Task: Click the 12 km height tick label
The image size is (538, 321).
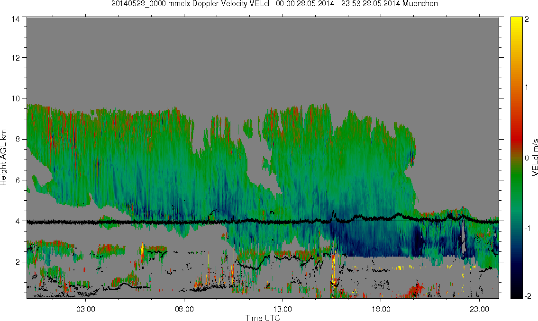Action: coord(16,58)
